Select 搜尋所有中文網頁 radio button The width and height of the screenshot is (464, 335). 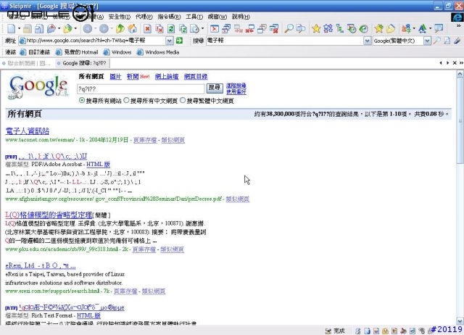point(126,101)
